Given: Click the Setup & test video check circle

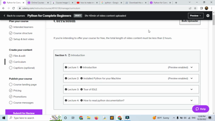Looking at the screenshot, I should tap(11, 39).
